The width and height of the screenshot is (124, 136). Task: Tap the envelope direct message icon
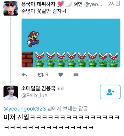[76, 75]
